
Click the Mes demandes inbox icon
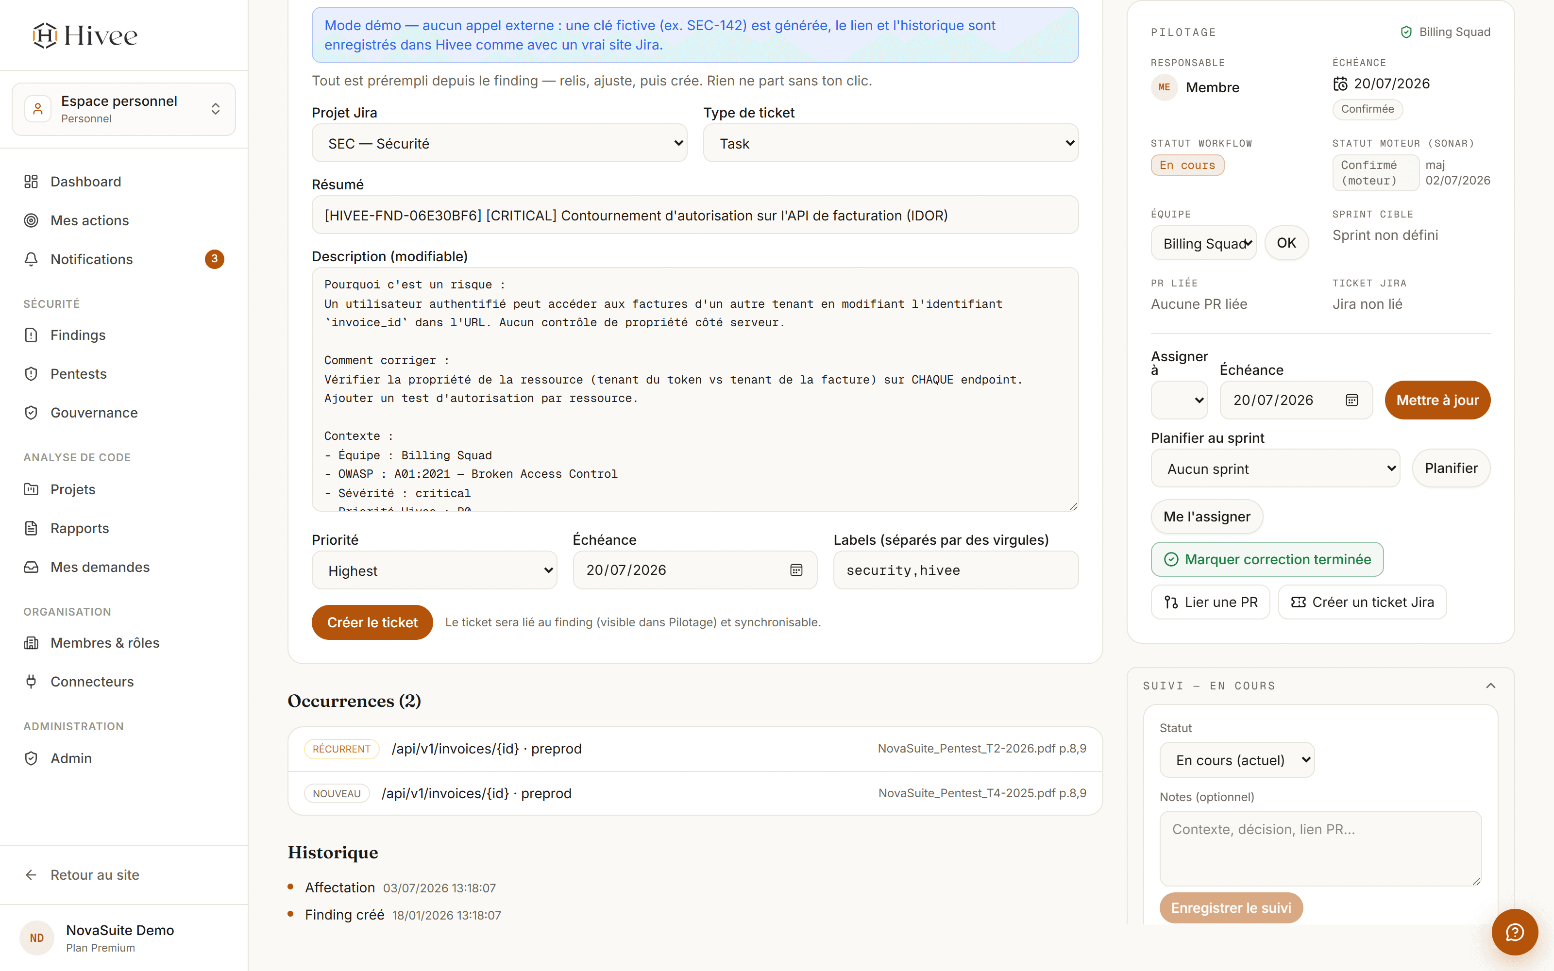pyautogui.click(x=31, y=567)
